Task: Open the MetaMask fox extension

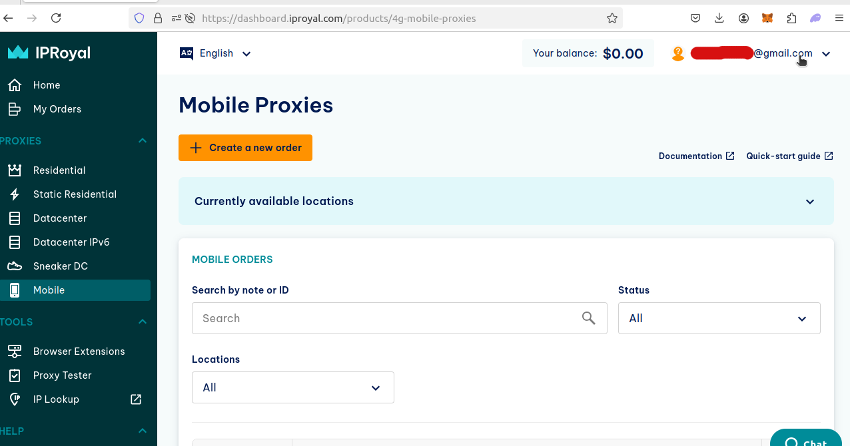Action: tap(767, 19)
